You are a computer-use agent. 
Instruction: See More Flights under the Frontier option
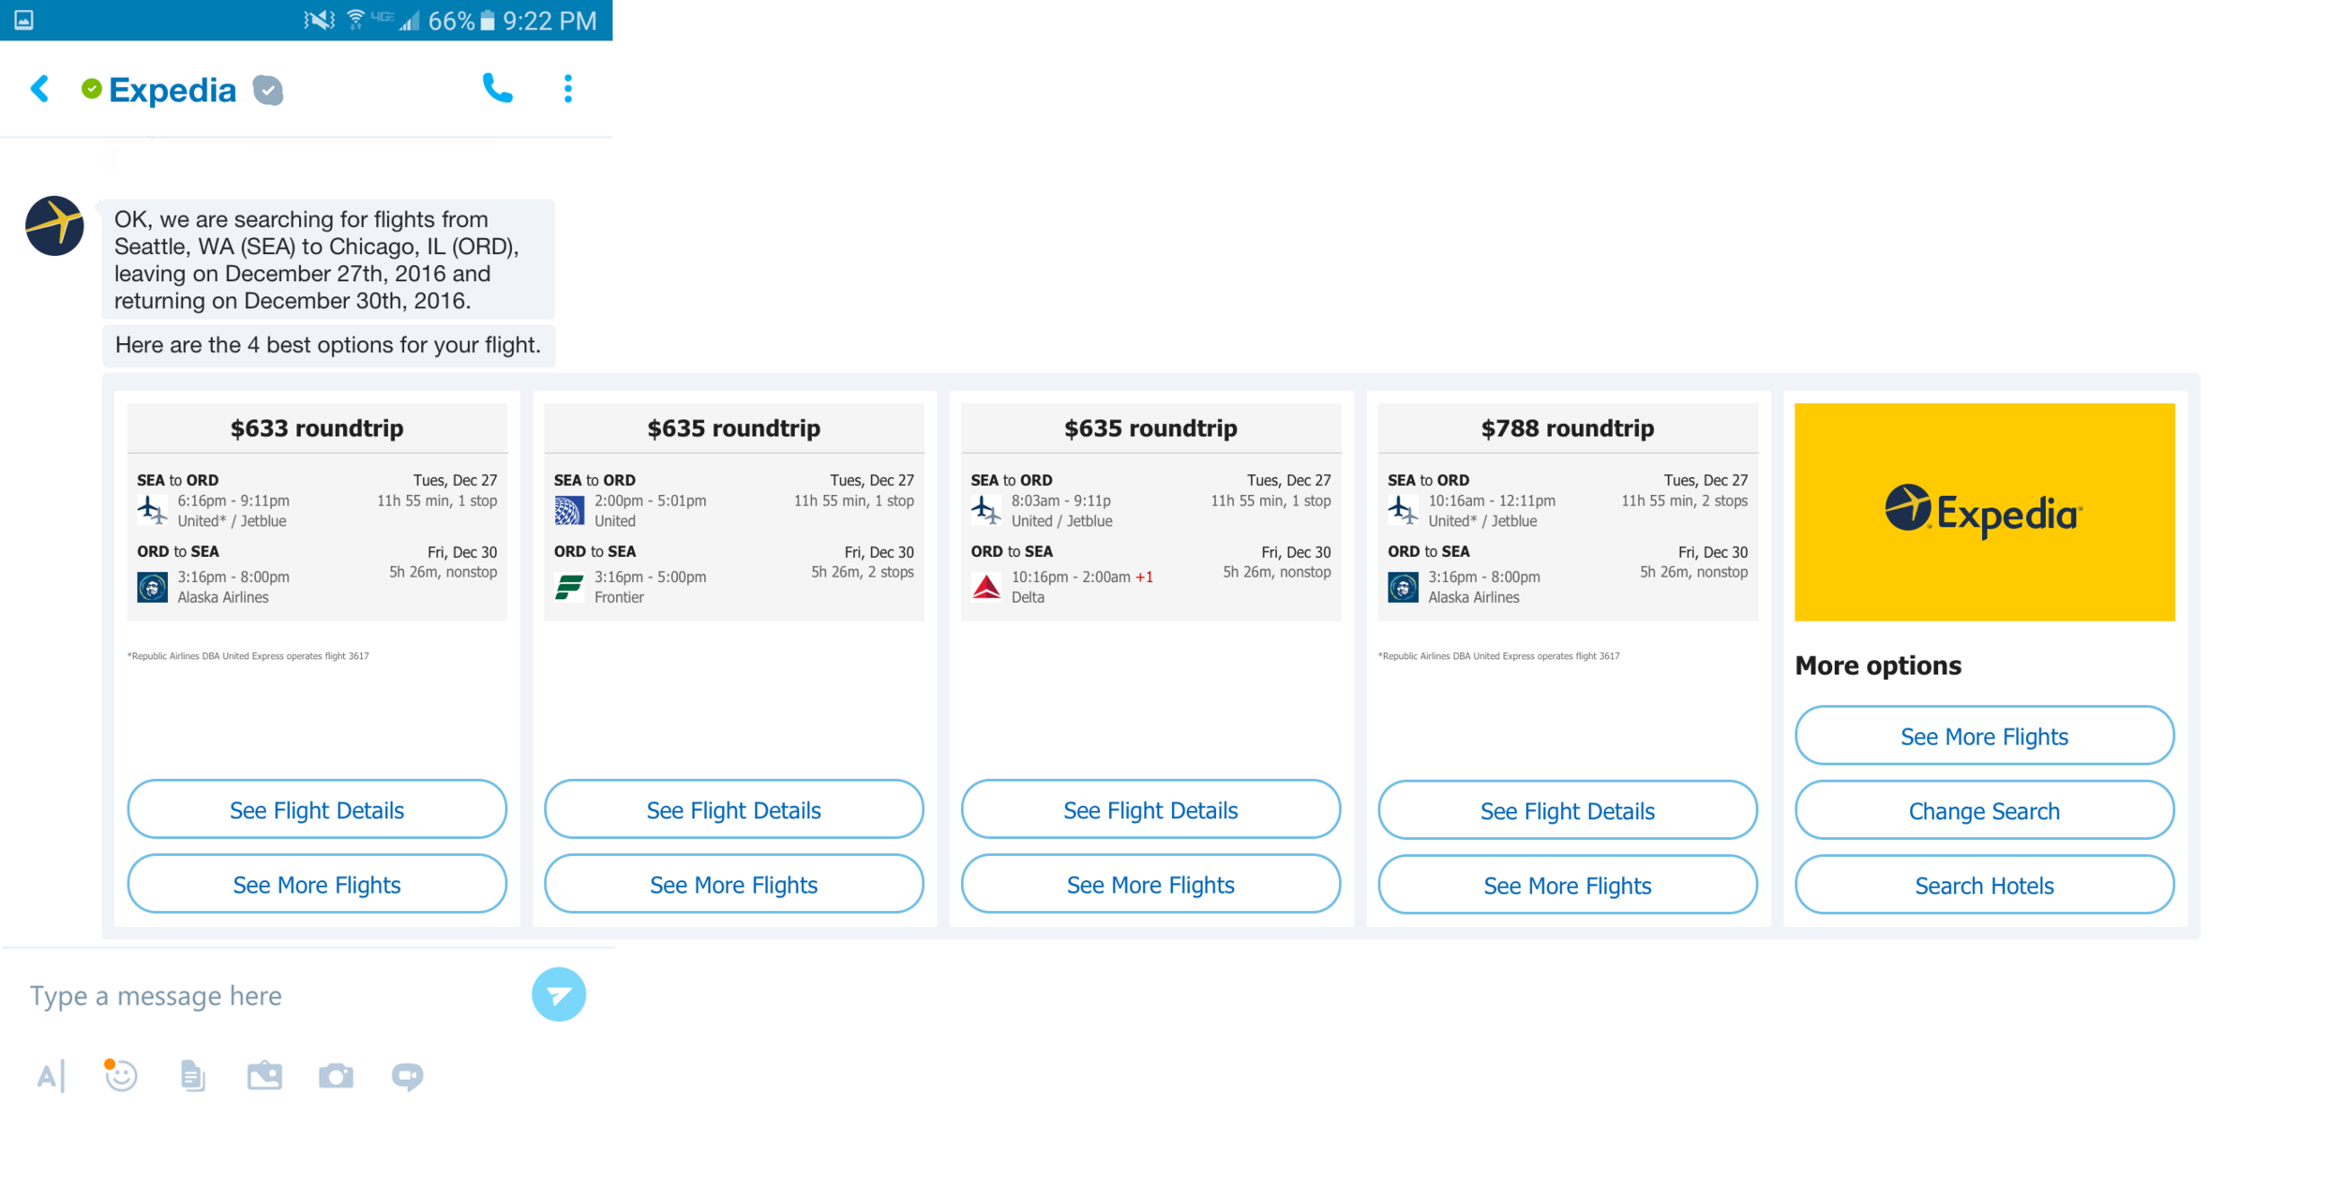tap(733, 883)
